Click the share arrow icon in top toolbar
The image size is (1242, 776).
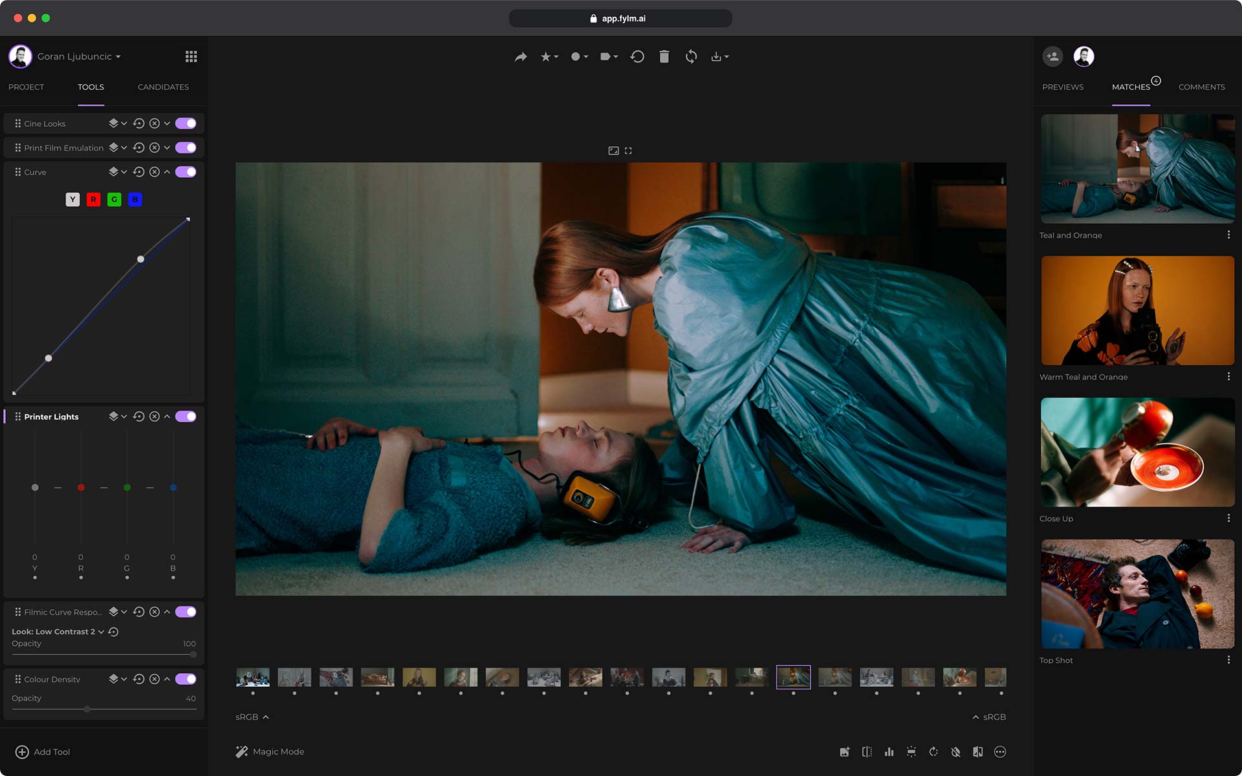click(x=521, y=57)
